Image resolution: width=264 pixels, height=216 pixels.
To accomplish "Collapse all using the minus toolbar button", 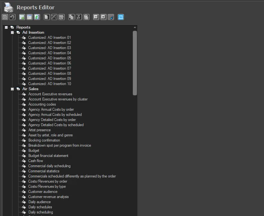I will point(96,17).
